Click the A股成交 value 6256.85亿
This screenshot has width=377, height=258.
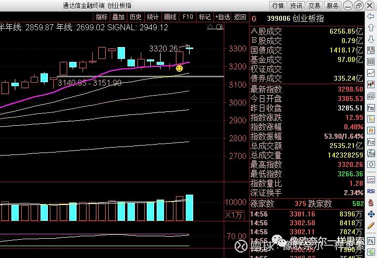coord(346,31)
